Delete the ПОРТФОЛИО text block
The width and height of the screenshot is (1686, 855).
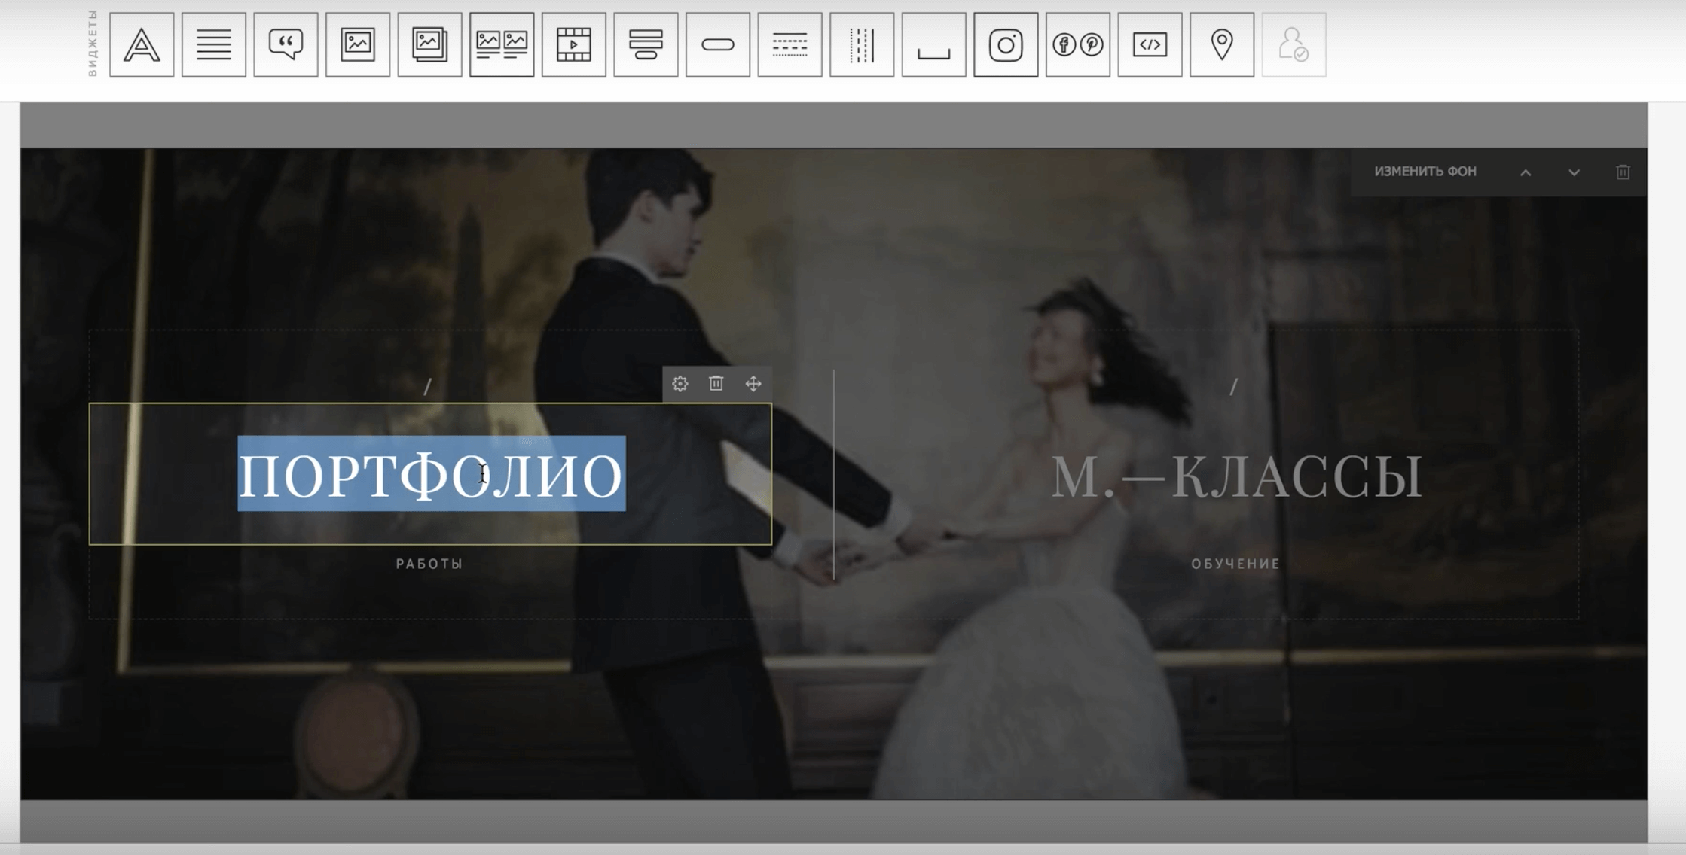coord(716,384)
